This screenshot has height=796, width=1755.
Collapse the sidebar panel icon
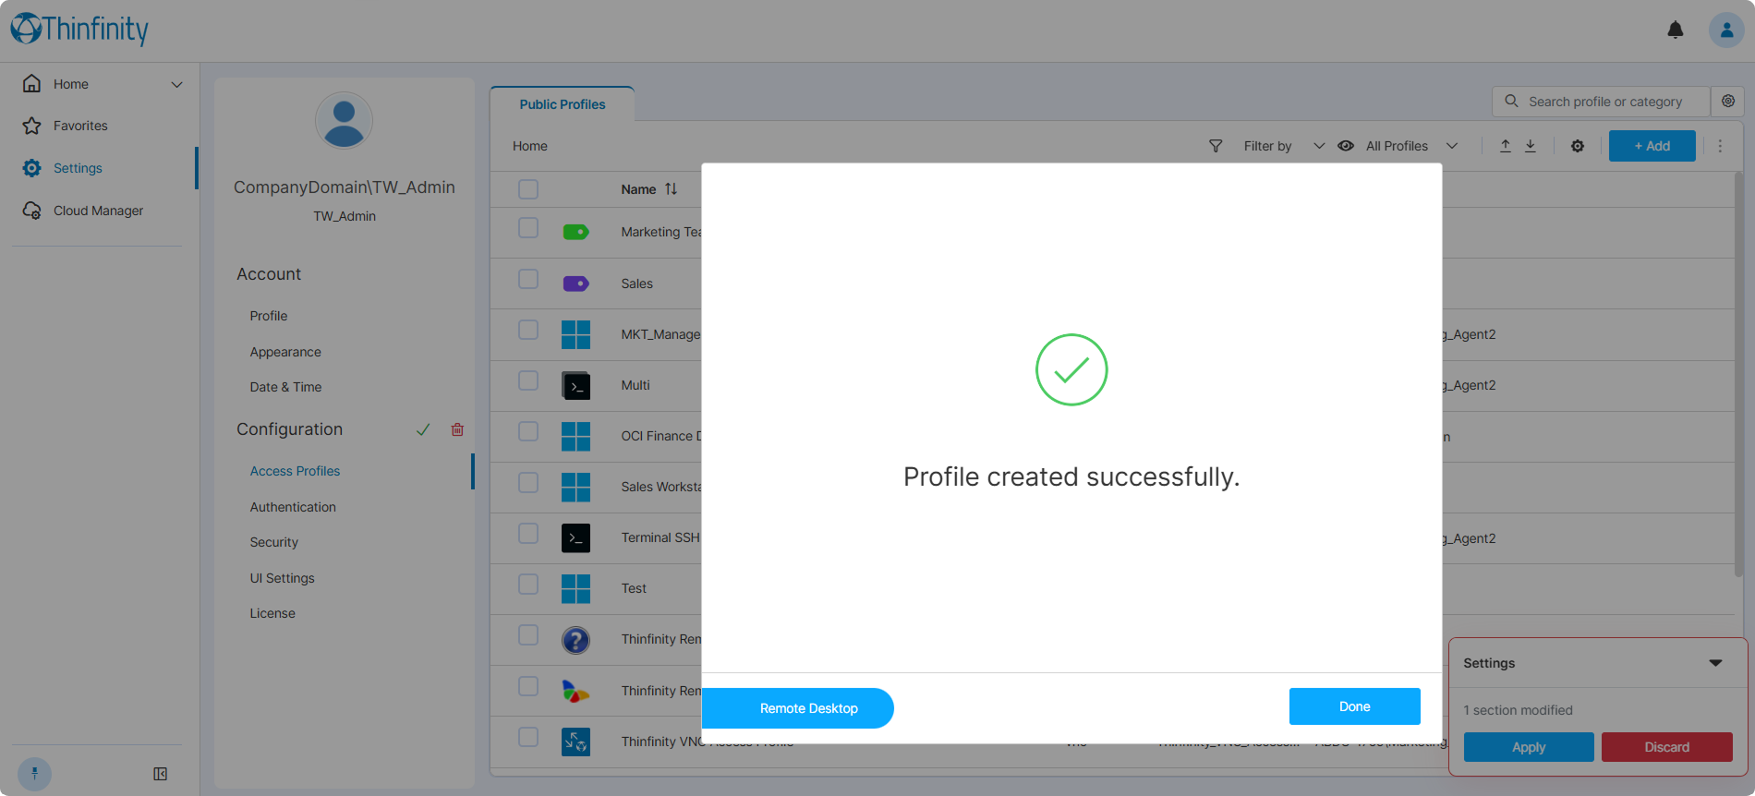click(160, 774)
